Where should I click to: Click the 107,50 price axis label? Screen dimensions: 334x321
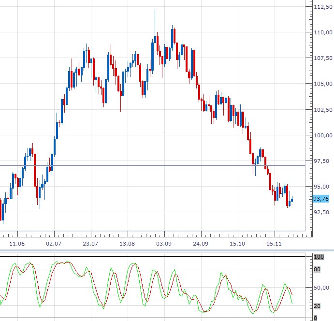[323, 58]
